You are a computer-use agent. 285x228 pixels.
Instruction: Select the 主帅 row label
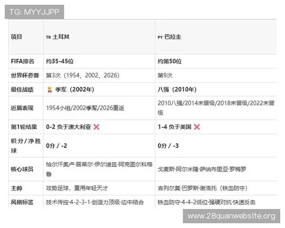[x=17, y=188]
